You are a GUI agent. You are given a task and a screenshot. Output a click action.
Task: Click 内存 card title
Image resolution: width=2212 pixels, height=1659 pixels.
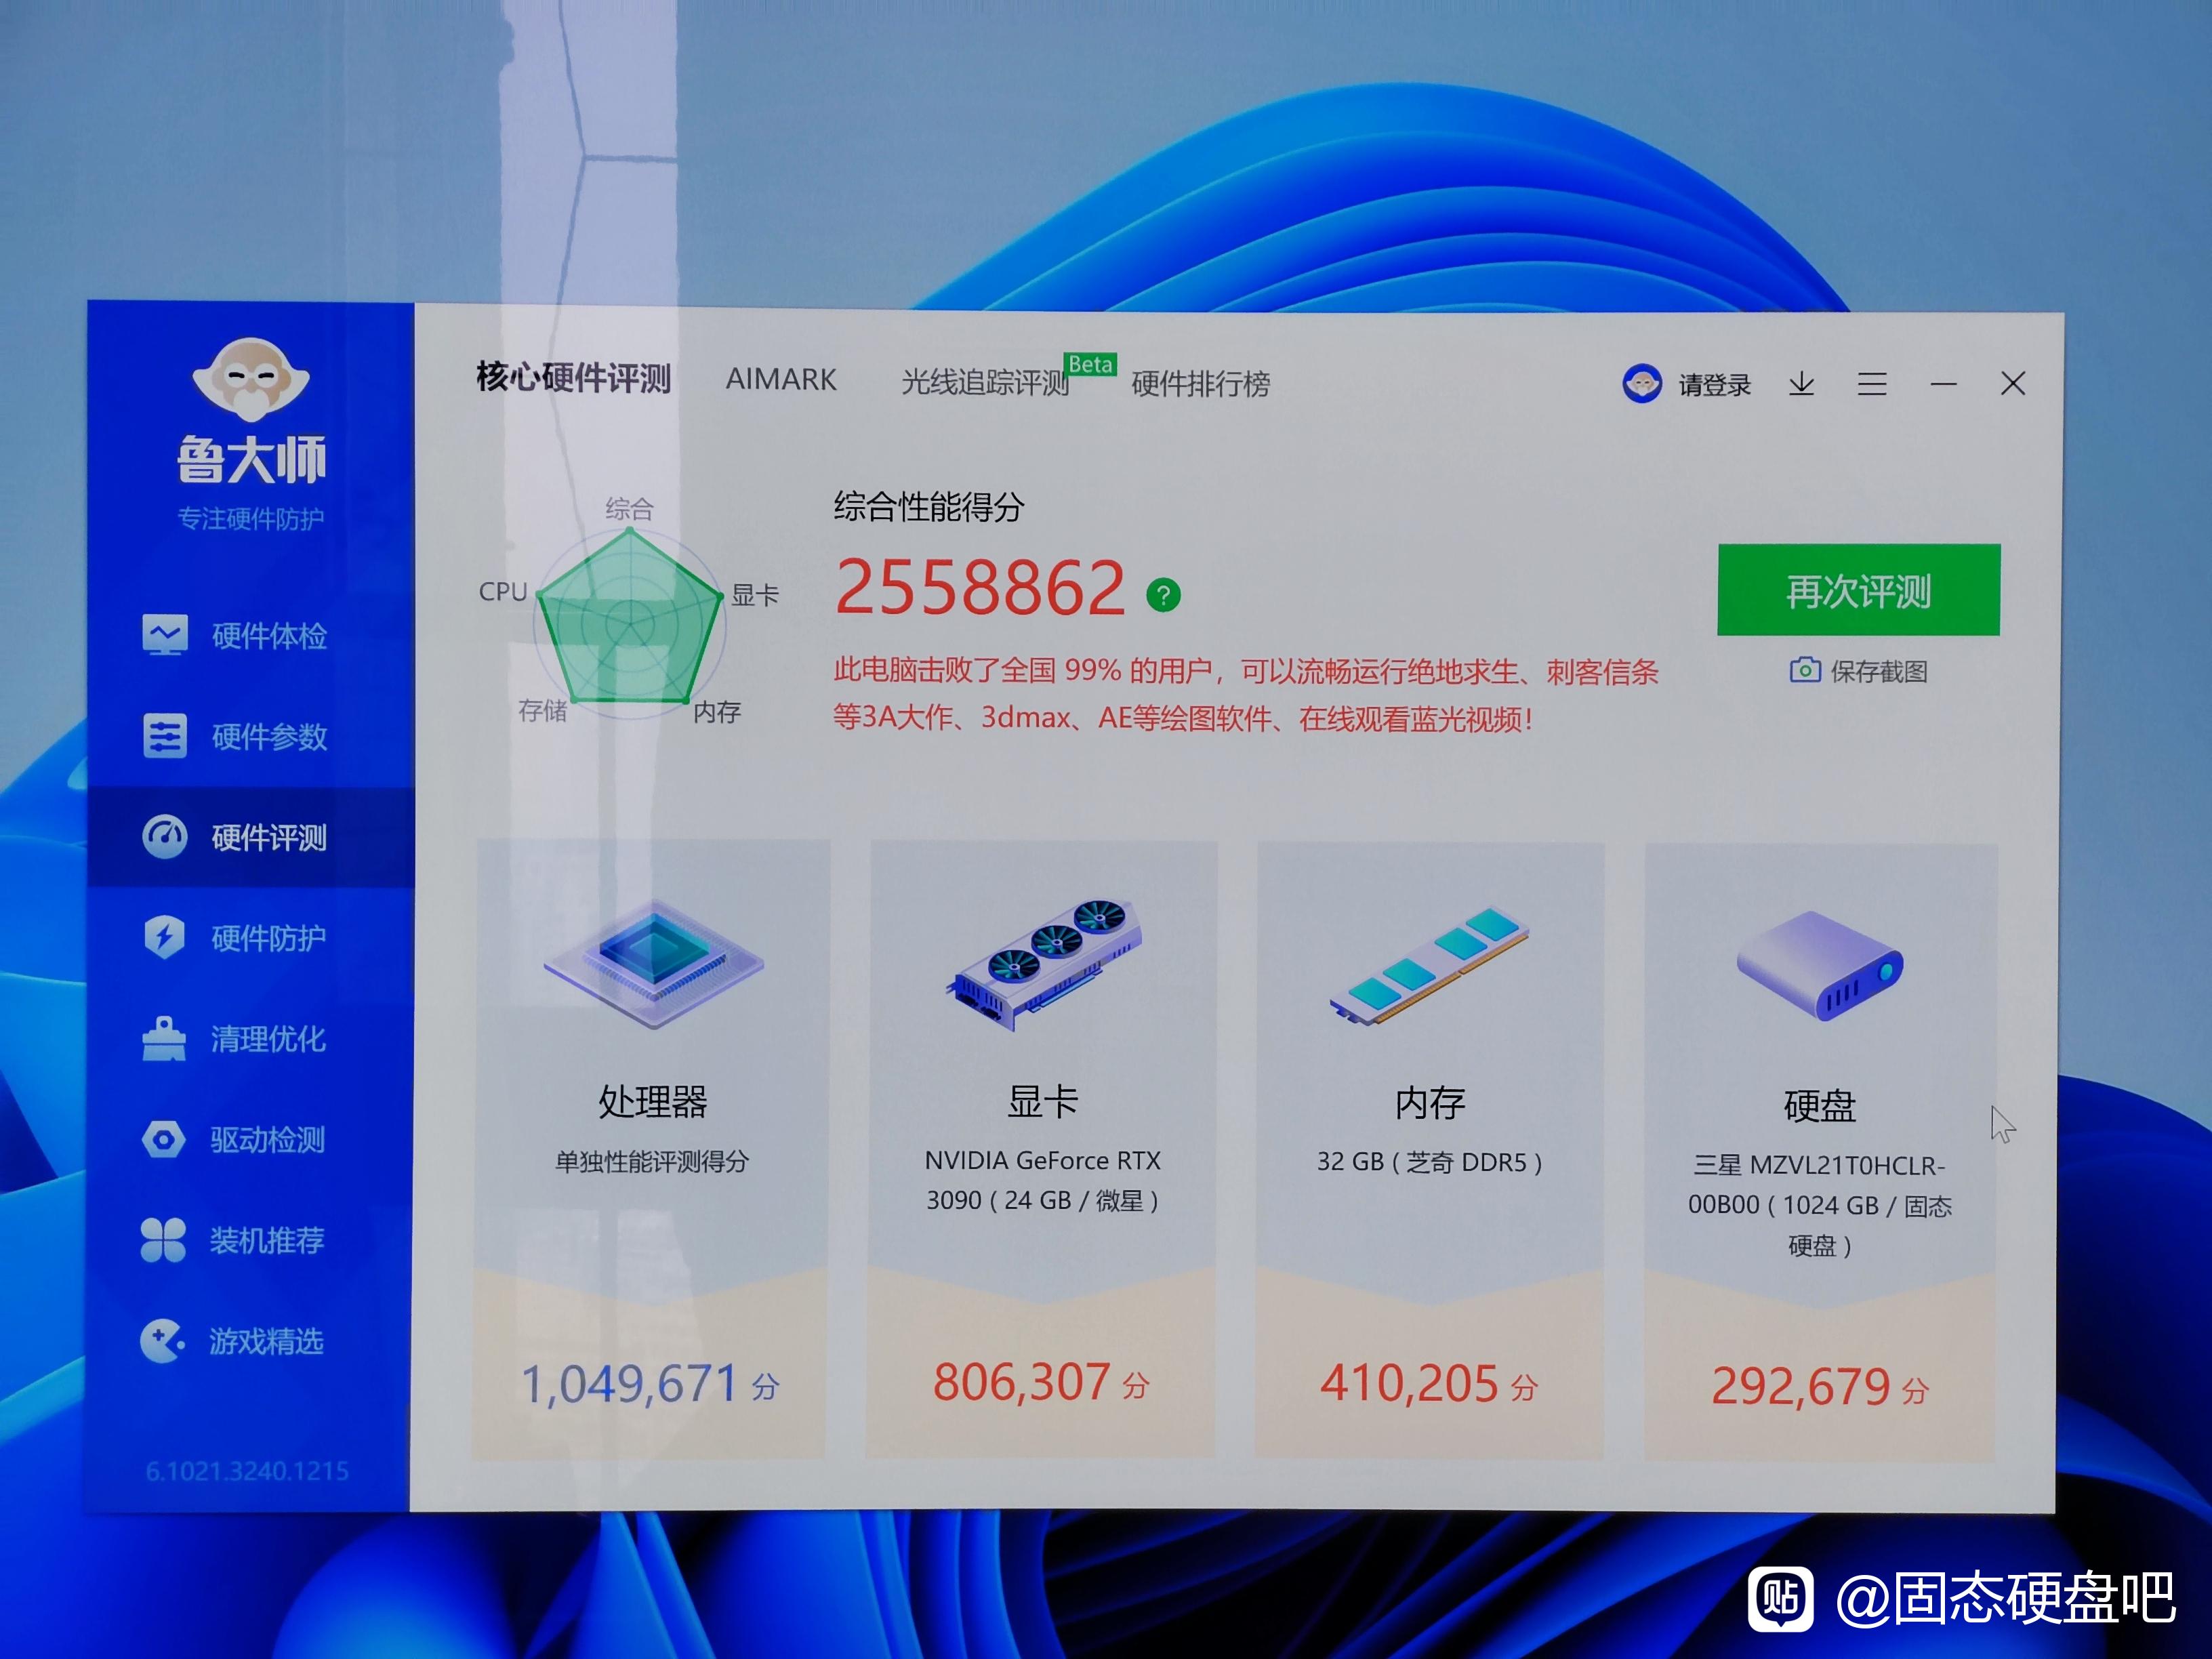click(x=1430, y=1103)
